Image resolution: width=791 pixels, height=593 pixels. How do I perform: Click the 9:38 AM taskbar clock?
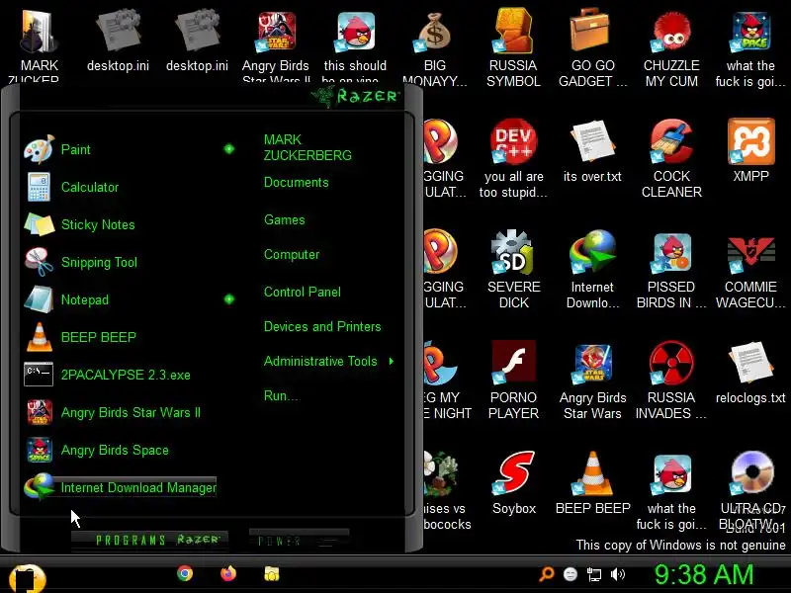704,574
